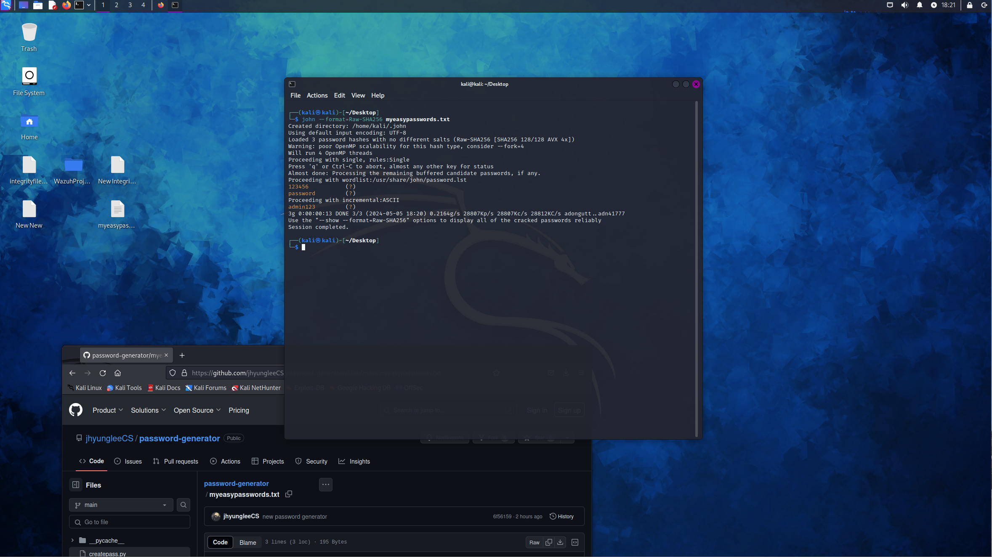
Task: Launch terminal emulator from panel launcher
Action: click(x=79, y=5)
